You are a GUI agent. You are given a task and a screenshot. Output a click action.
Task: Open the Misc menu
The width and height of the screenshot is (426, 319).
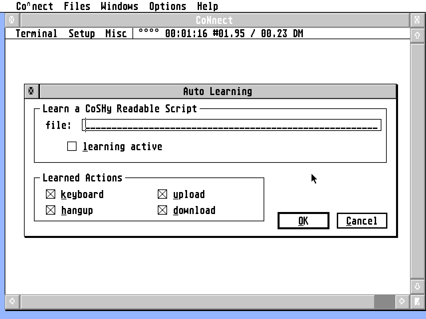[115, 33]
